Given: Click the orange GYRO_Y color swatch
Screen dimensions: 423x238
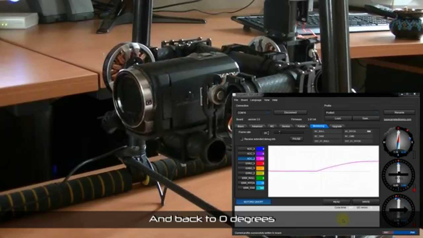Looking at the screenshot, I should 260,168.
